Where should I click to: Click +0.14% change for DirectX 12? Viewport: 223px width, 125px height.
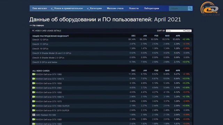[186, 39]
